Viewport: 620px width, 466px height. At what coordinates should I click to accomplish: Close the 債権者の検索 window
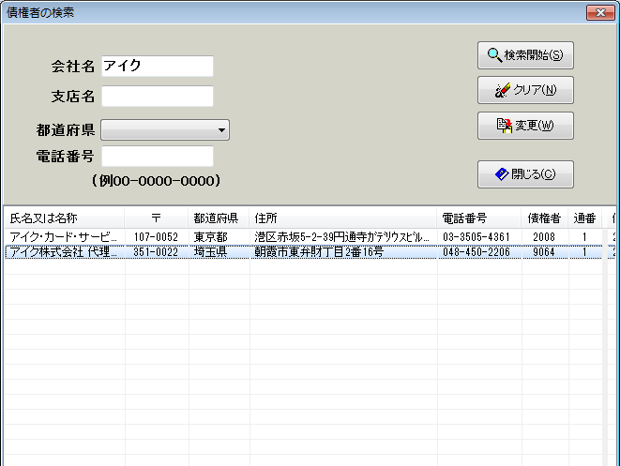(x=600, y=12)
